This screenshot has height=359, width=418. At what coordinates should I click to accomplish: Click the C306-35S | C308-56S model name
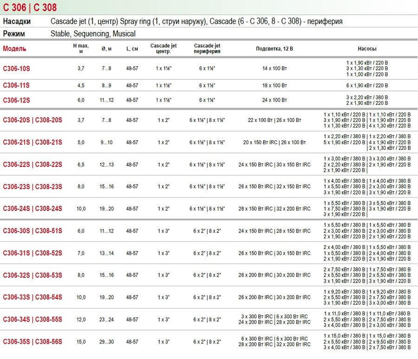(x=33, y=342)
